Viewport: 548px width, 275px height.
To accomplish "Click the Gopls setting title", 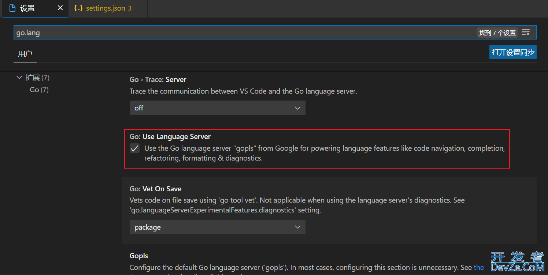I will (x=139, y=256).
